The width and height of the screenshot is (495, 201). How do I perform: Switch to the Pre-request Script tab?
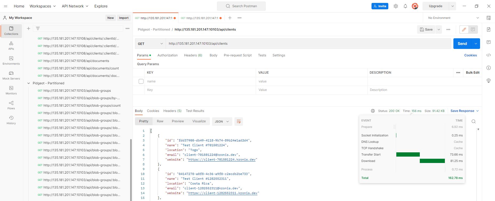(238, 55)
